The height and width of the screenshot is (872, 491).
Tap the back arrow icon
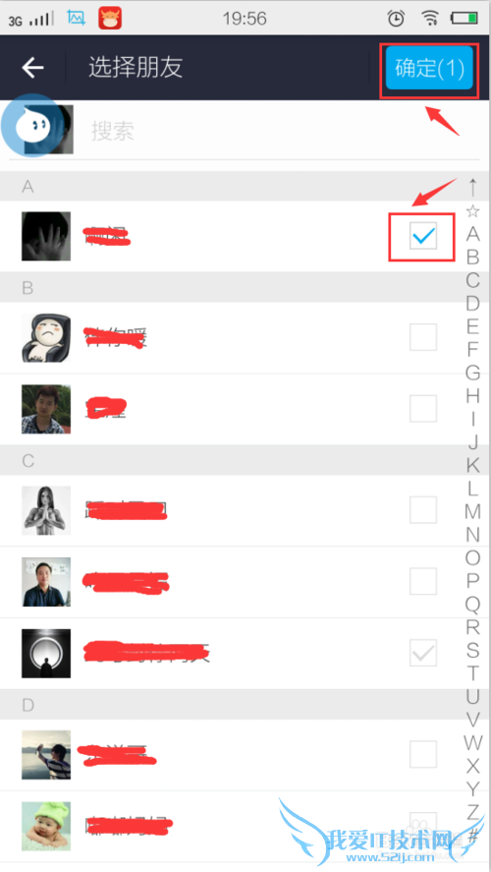pos(32,68)
